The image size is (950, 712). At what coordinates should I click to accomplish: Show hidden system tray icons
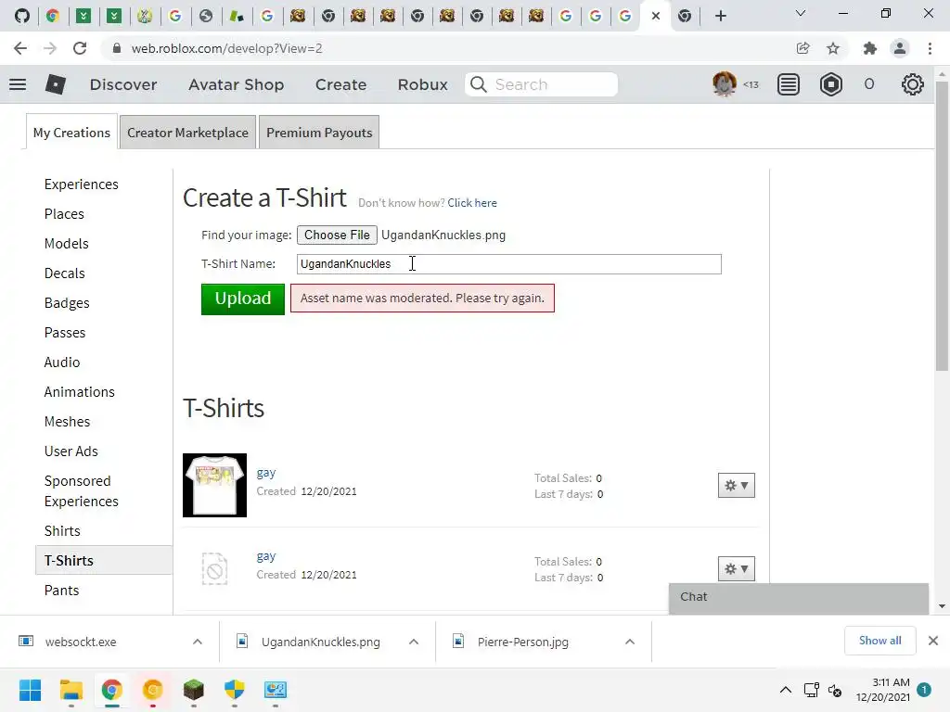click(785, 690)
